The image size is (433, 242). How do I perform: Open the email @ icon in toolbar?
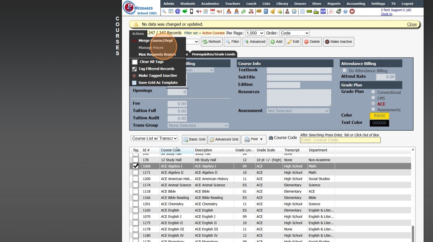[177, 12]
